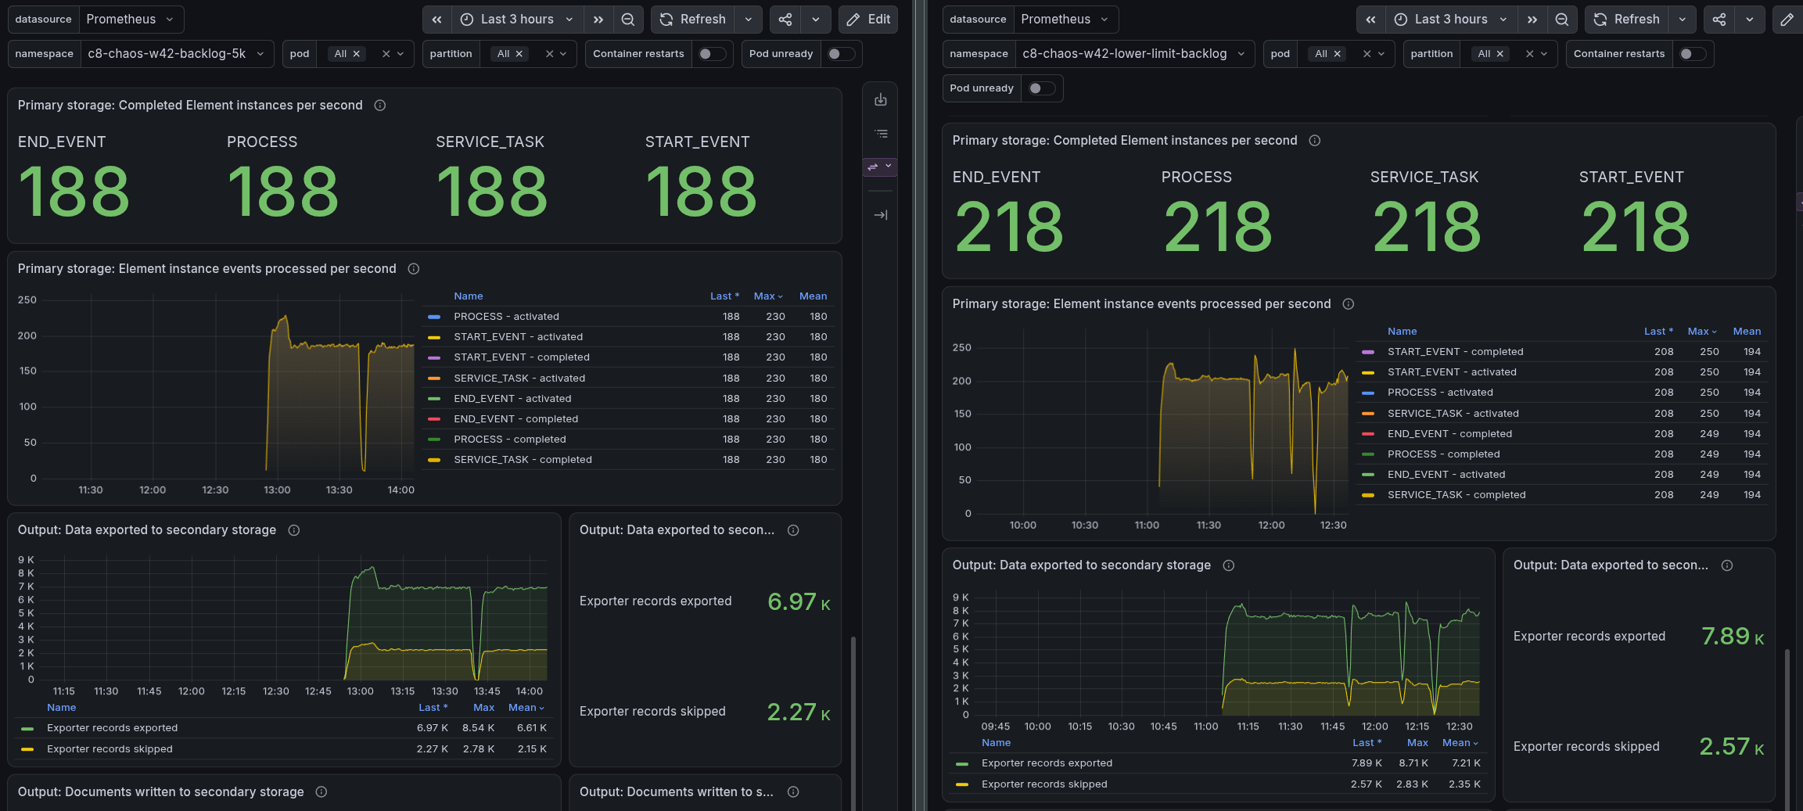Screen dimensions: 1803x811
Task: Click Refresh button in left dashboard
Action: pos(693,20)
